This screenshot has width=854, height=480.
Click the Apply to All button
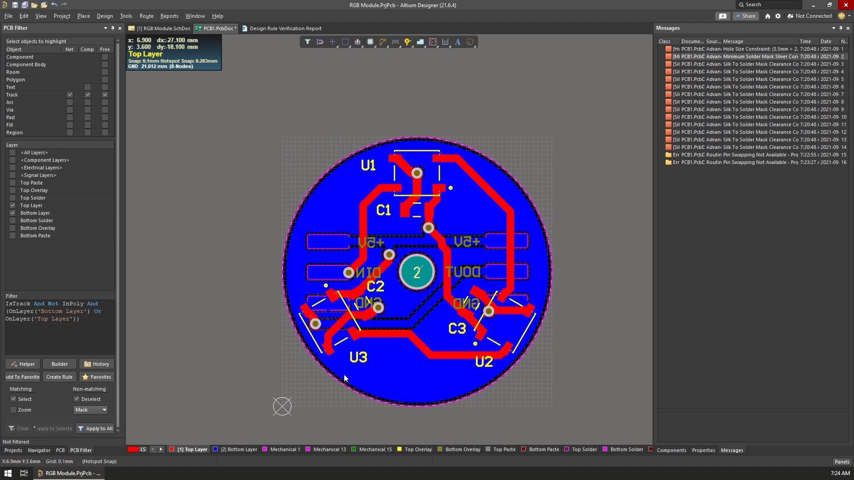(x=95, y=428)
